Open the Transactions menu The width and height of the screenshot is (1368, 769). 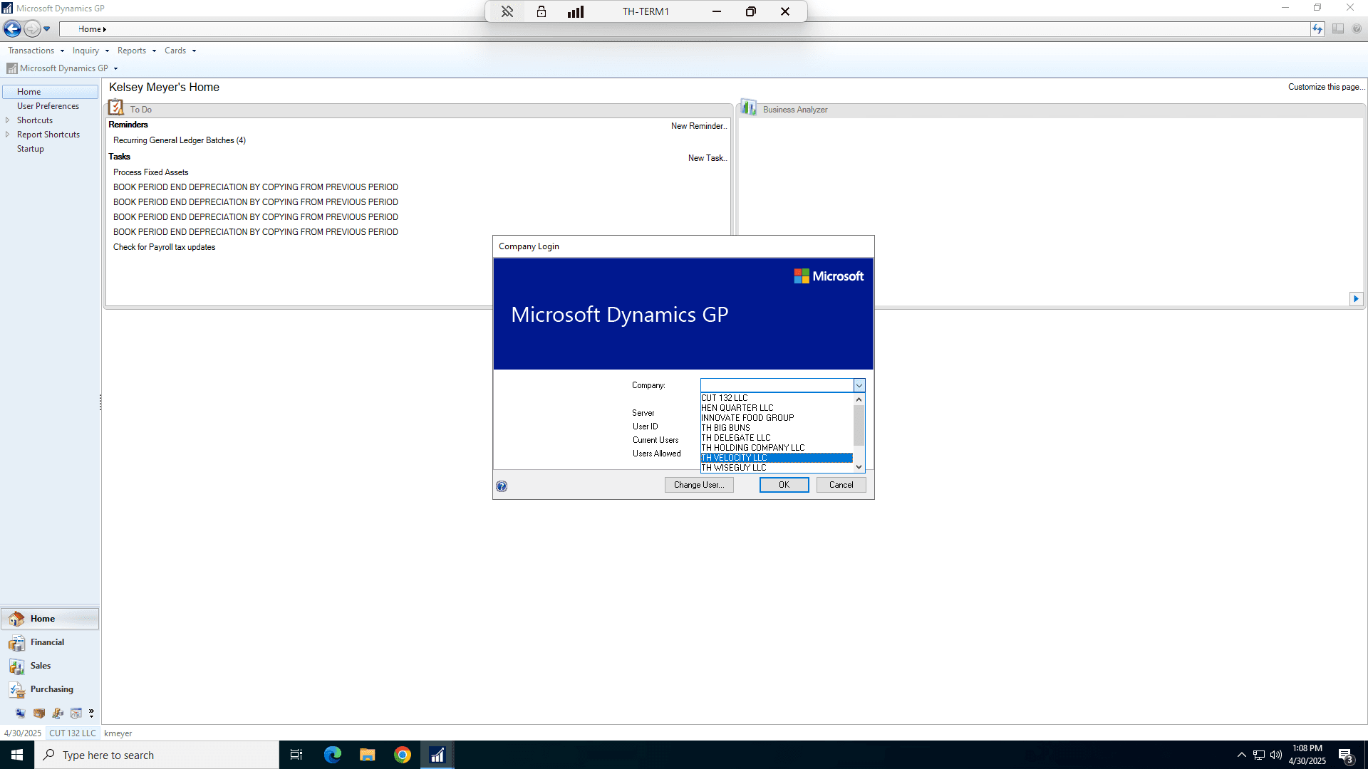point(36,51)
